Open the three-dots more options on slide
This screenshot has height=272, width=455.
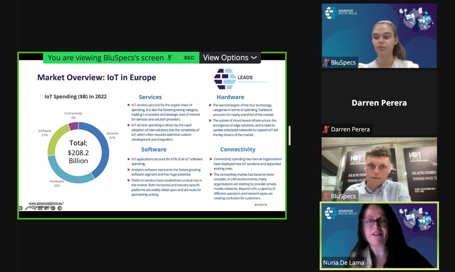[x=53, y=208]
